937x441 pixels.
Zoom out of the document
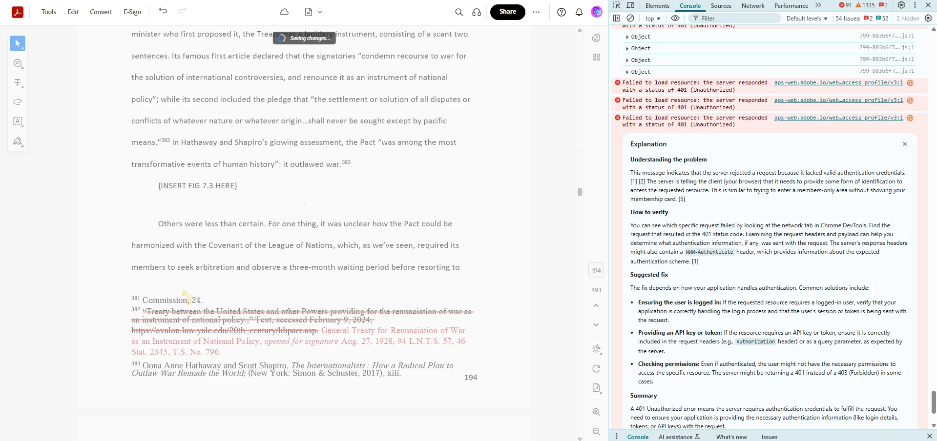[596, 431]
